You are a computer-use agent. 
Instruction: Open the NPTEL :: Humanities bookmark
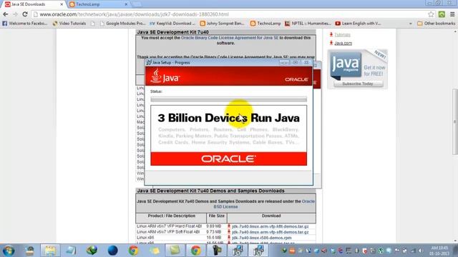click(x=308, y=24)
